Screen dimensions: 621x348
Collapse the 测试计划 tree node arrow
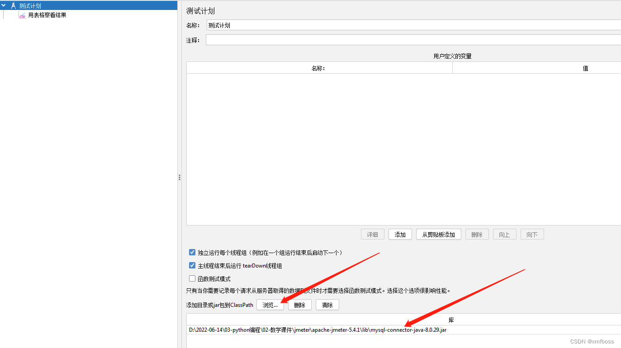click(x=4, y=6)
